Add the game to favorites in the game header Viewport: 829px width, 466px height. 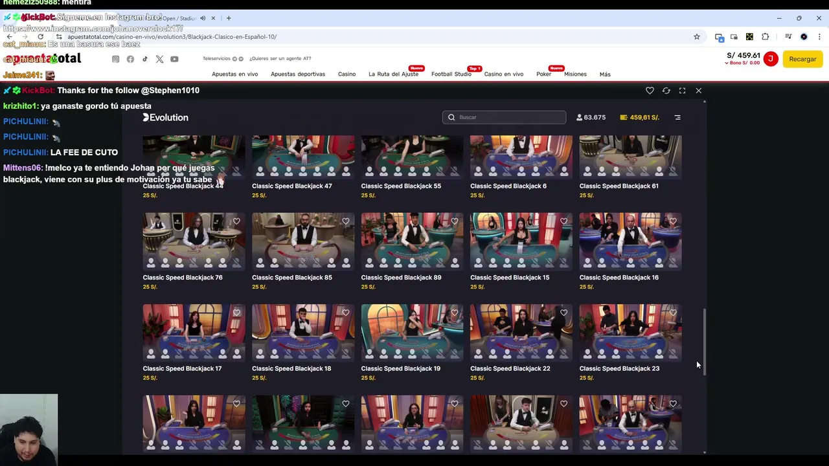click(x=650, y=91)
